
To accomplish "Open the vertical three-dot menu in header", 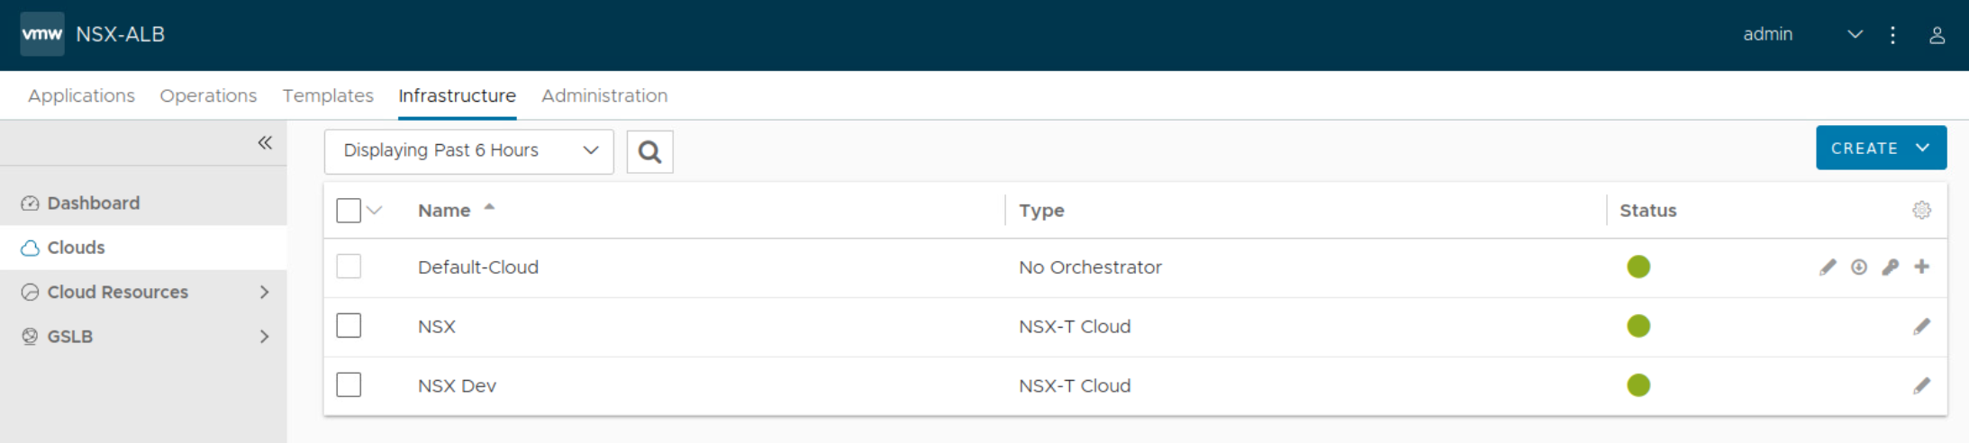I will click(x=1892, y=35).
